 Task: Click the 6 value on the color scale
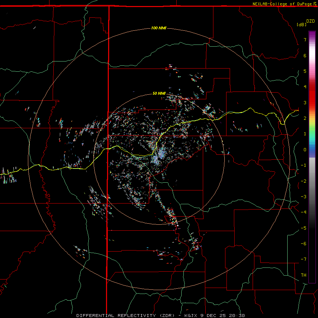(x=305, y=55)
